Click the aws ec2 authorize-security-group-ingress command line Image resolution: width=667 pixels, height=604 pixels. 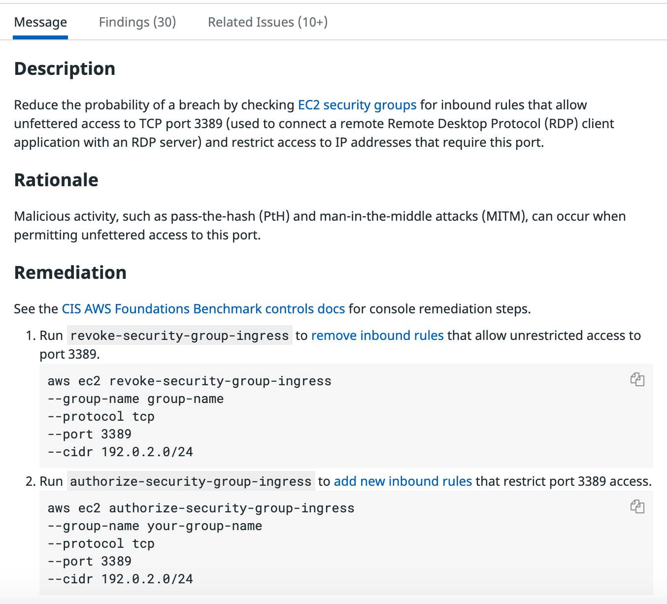coord(201,508)
